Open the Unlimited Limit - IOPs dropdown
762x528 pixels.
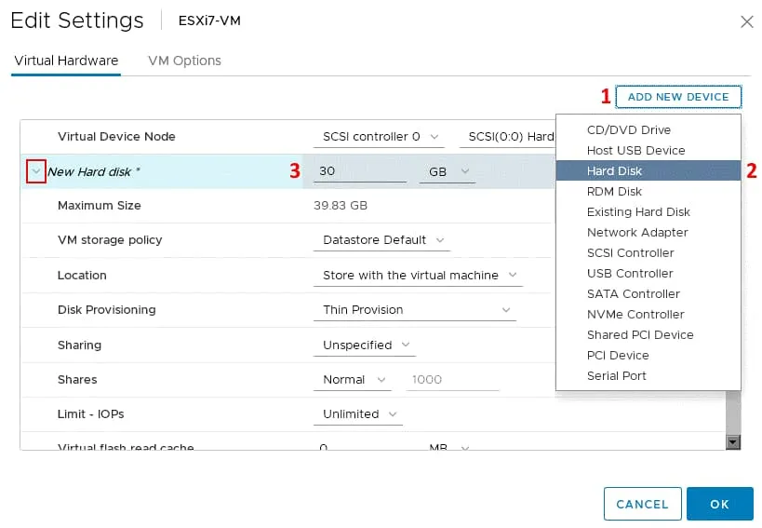point(358,414)
